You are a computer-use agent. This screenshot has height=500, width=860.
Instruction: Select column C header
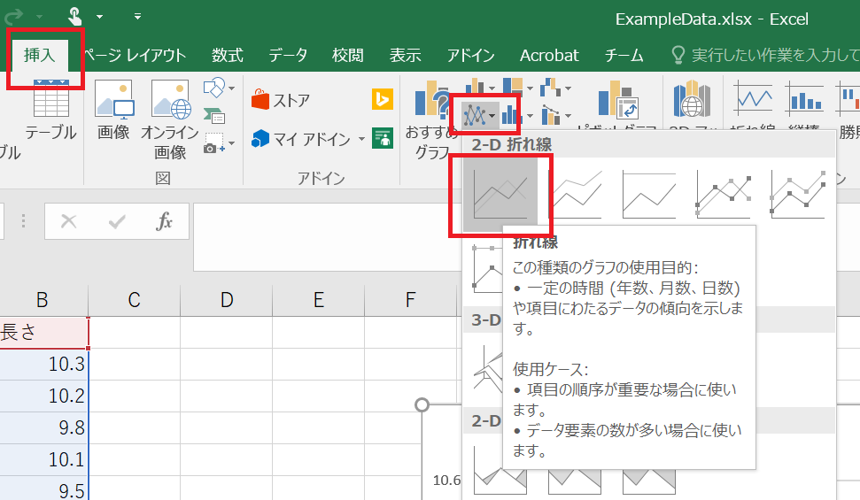[135, 300]
